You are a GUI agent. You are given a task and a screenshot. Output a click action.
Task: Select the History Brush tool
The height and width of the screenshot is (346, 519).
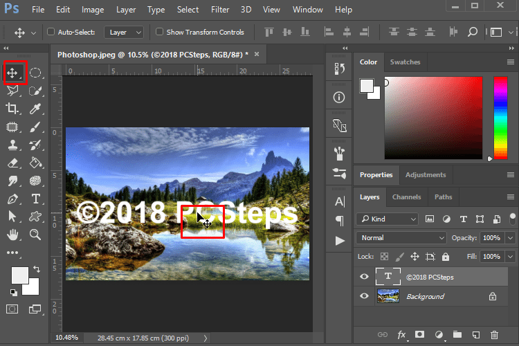pos(35,145)
